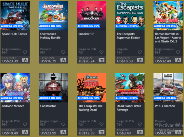Add The Escapists: Supermax Edition to cart

pyautogui.click(x=140, y=60)
